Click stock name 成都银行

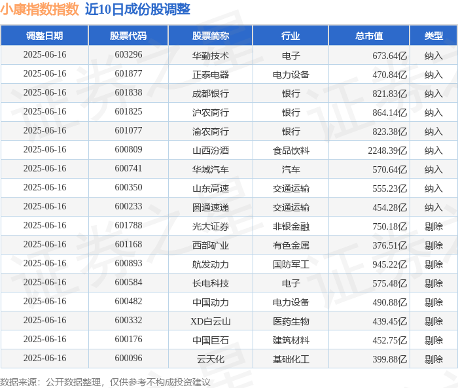pyautogui.click(x=210, y=93)
